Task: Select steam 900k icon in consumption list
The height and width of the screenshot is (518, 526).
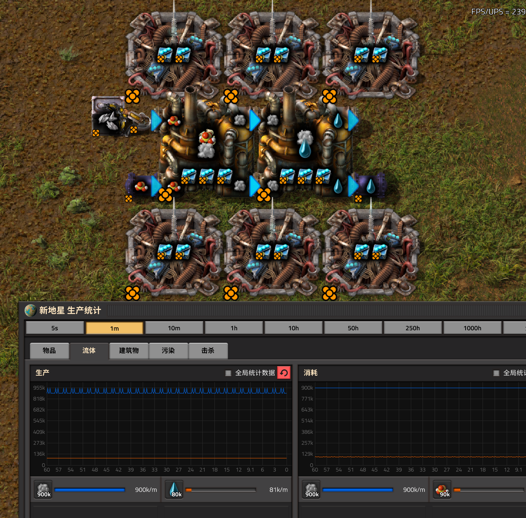Action: click(x=312, y=490)
